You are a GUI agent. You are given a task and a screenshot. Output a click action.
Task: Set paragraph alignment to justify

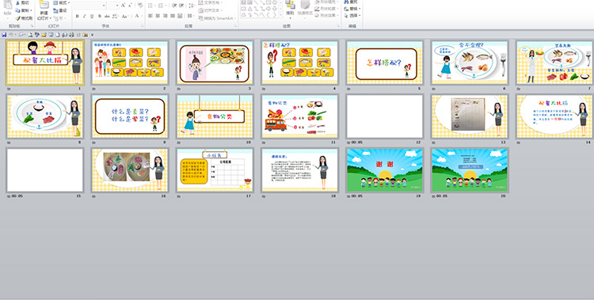[173, 16]
